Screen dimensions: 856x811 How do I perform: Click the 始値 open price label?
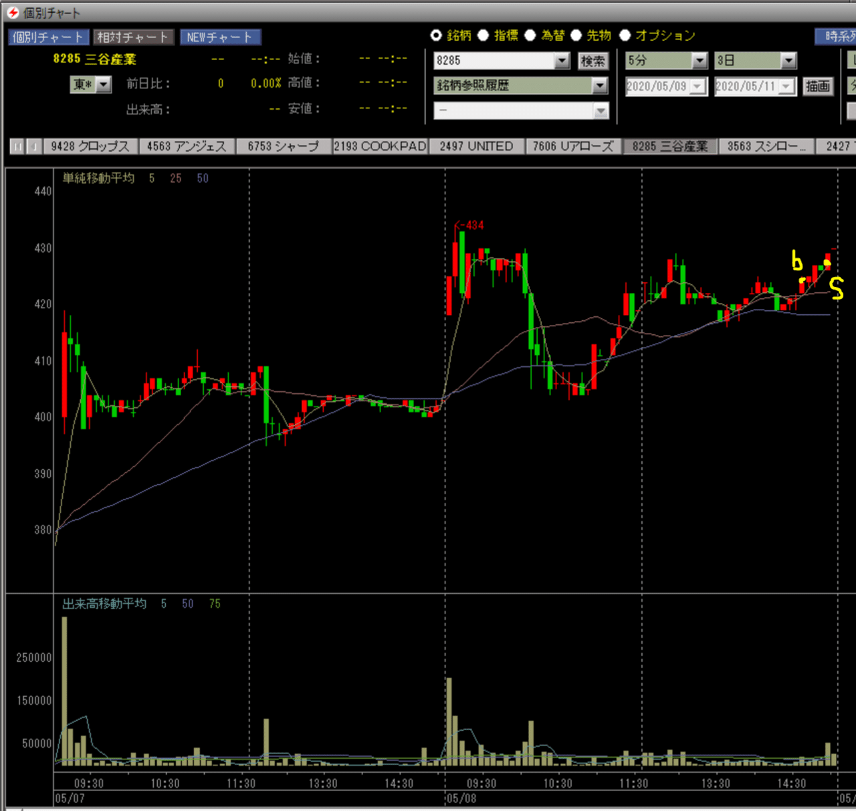(304, 59)
